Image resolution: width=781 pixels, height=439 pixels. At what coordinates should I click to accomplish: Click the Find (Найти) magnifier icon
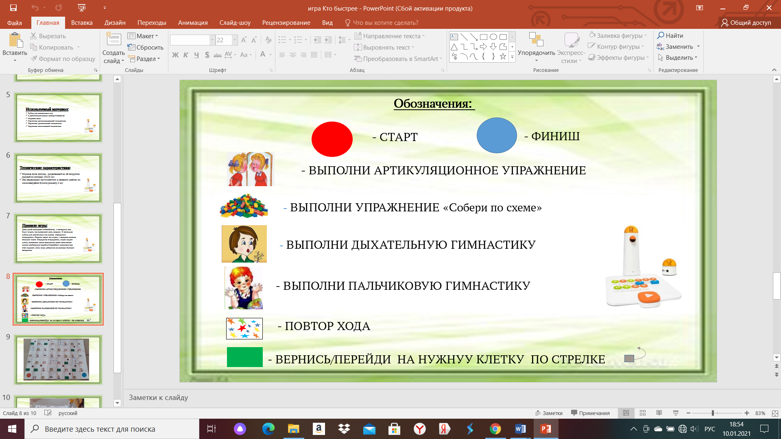pos(661,36)
